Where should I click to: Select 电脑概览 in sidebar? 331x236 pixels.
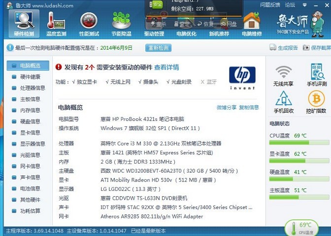[x=28, y=65]
